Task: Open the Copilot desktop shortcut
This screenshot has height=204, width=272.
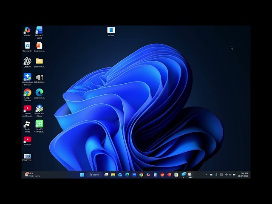Action: (27, 30)
